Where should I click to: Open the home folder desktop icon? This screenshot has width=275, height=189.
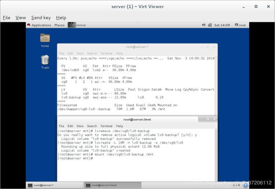[x=45, y=40]
